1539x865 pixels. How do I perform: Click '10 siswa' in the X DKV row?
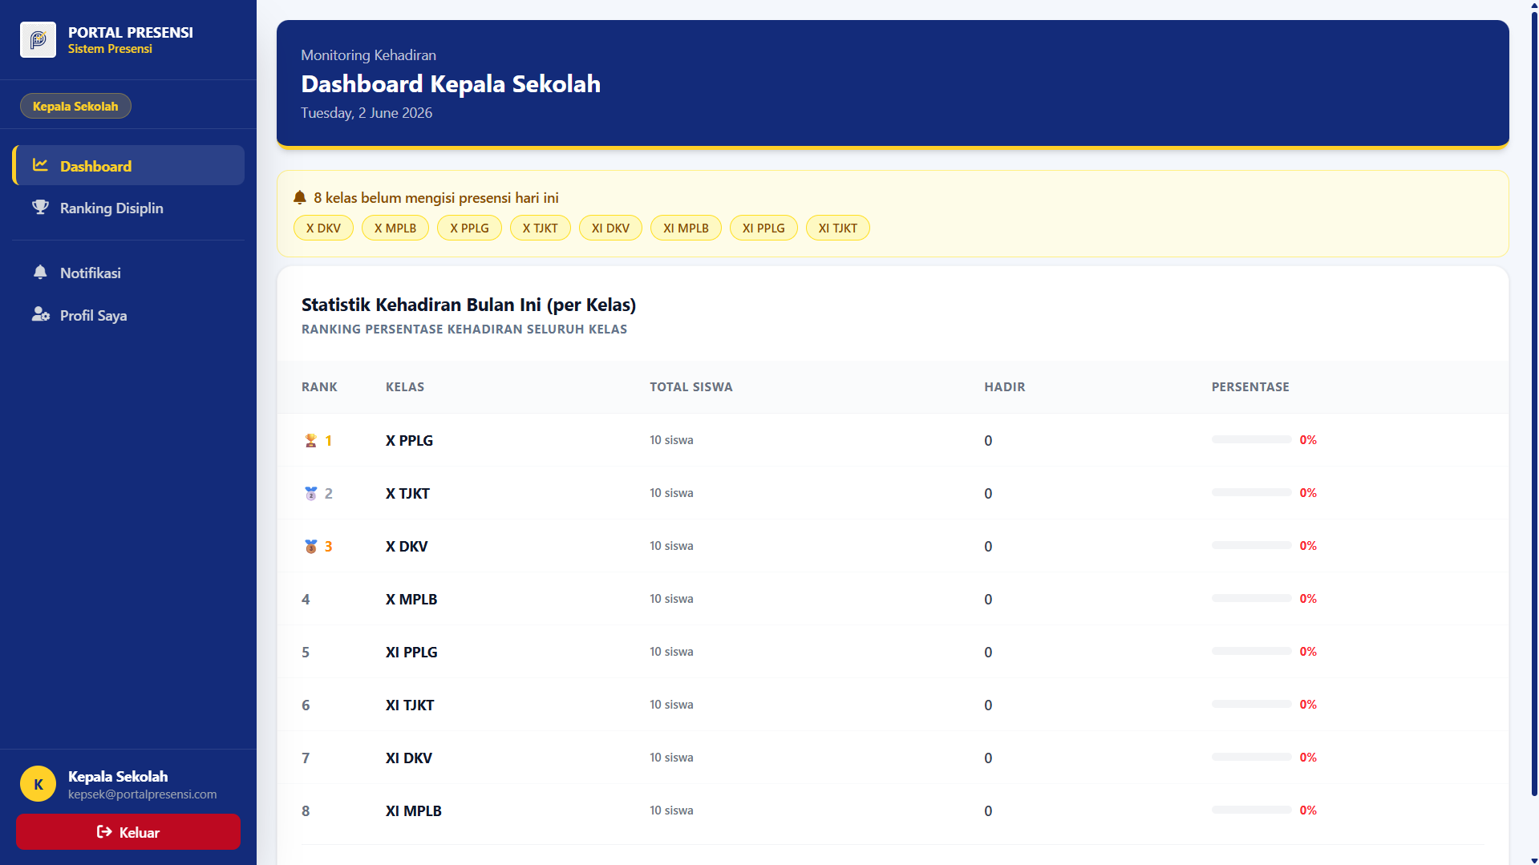coord(671,546)
